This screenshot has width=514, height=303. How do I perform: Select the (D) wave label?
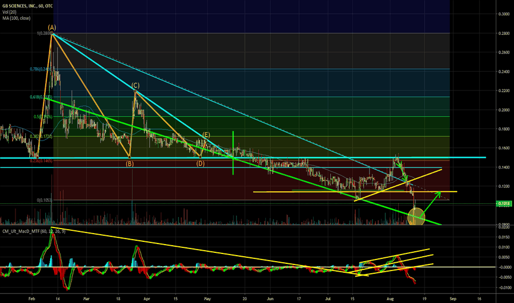point(200,164)
